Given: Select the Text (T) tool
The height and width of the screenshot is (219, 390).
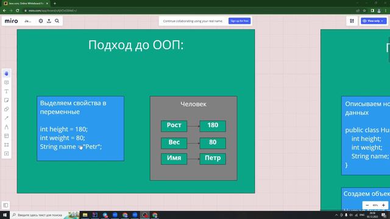Looking at the screenshot, I should pos(7,91).
